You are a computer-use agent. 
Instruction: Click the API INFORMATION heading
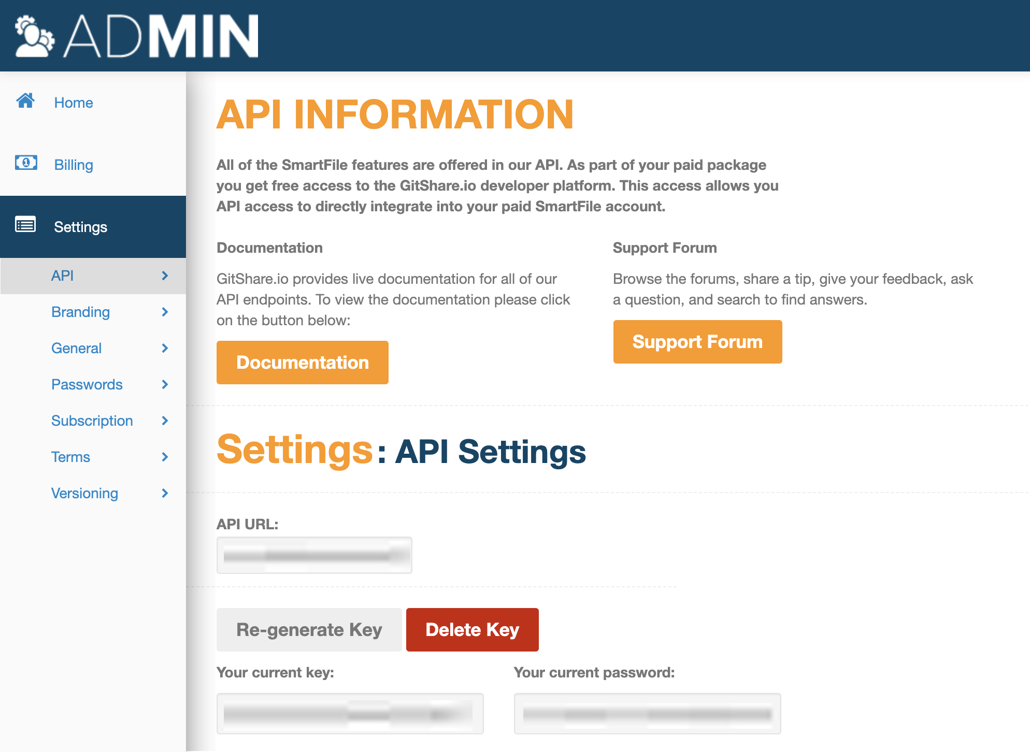coord(395,114)
